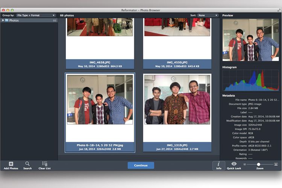282x188 pixels.
Task: Click the Metadata section heading
Action: (228, 96)
